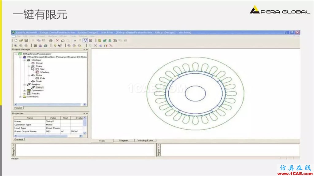Click the Undo toolbar icon

pos(63,41)
